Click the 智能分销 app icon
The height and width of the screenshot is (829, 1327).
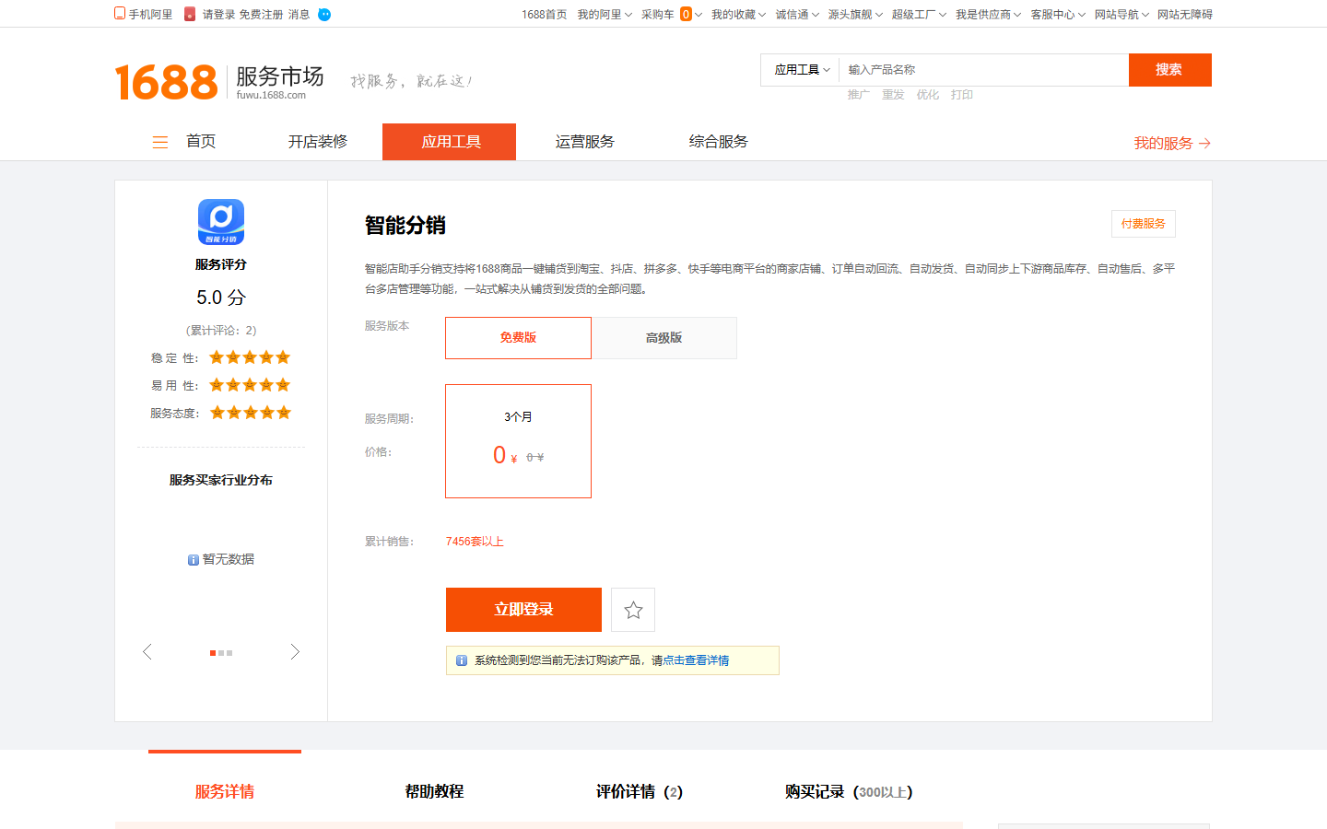[221, 222]
